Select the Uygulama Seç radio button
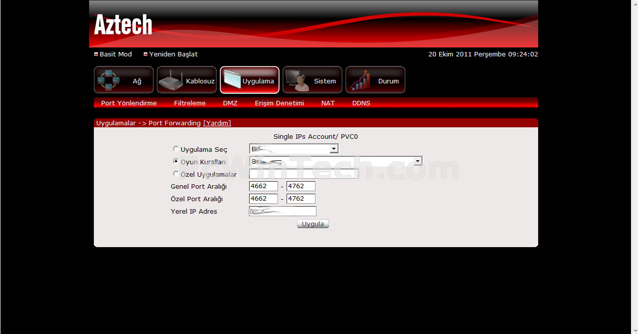 pos(176,149)
